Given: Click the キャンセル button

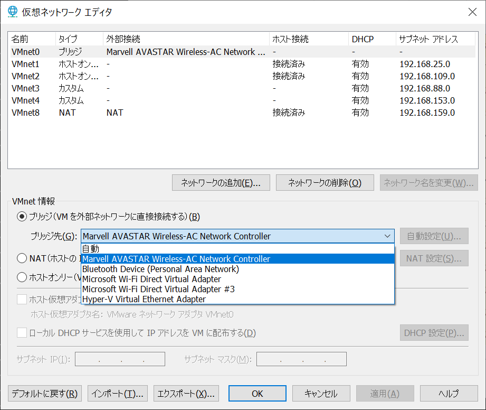Looking at the screenshot, I should point(321,394).
